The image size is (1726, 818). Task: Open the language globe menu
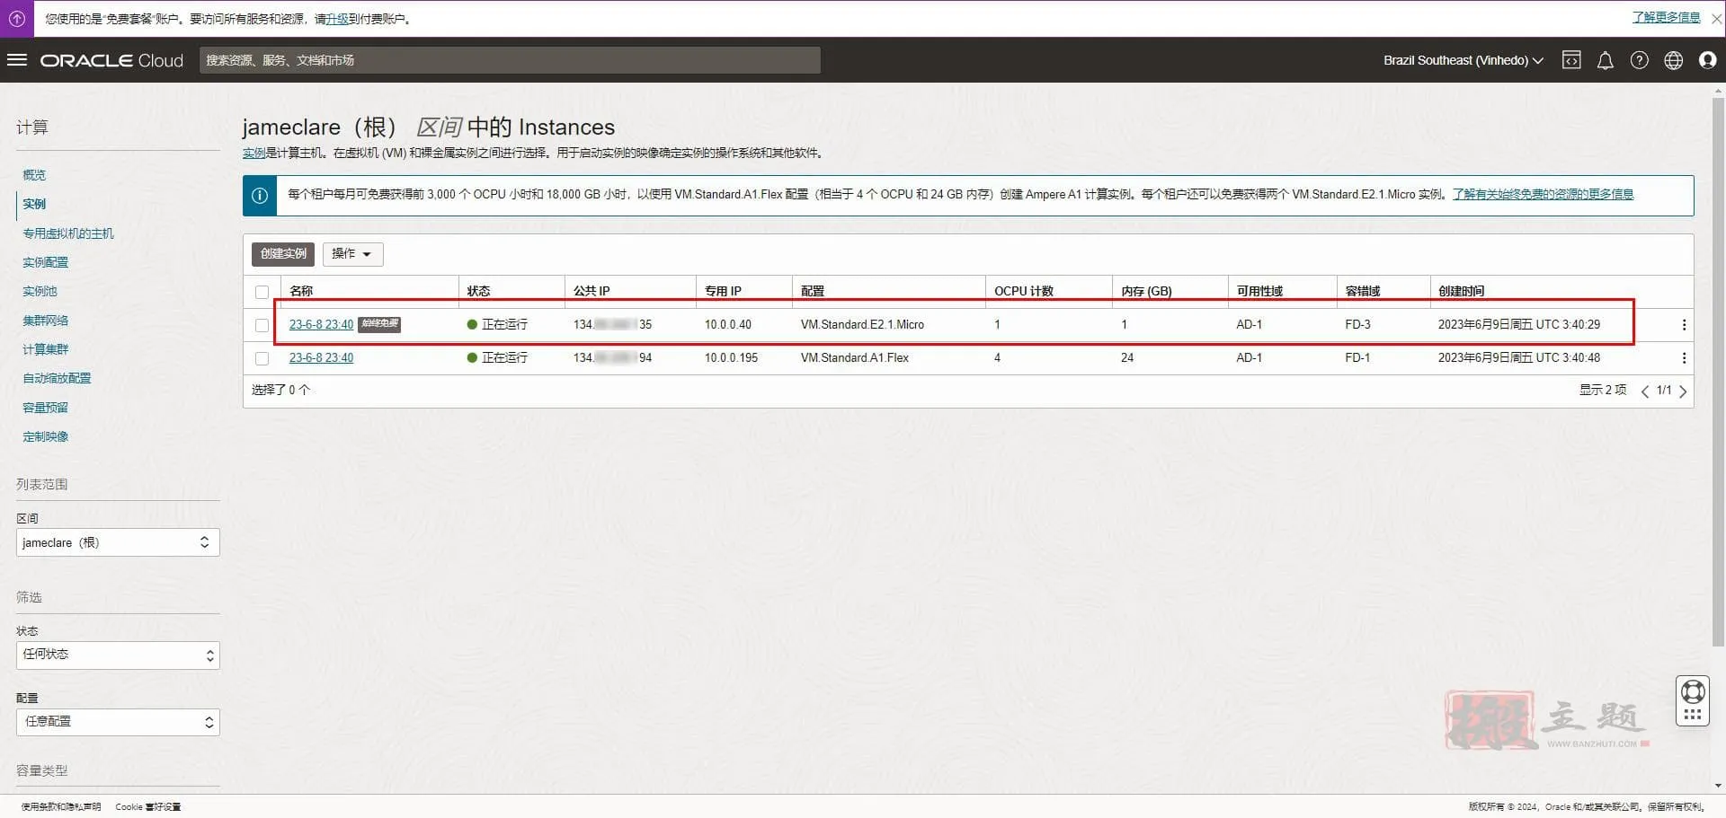pyautogui.click(x=1673, y=60)
